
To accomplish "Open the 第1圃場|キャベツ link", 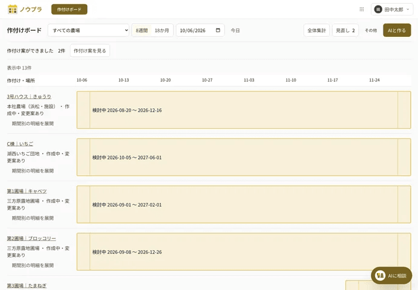I will point(27,191).
